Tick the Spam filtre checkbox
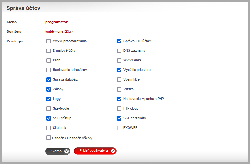The image size is (250, 164). pos(119,80)
